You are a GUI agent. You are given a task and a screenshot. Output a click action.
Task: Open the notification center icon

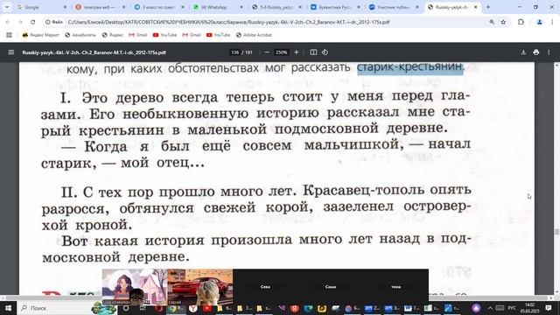click(549, 308)
